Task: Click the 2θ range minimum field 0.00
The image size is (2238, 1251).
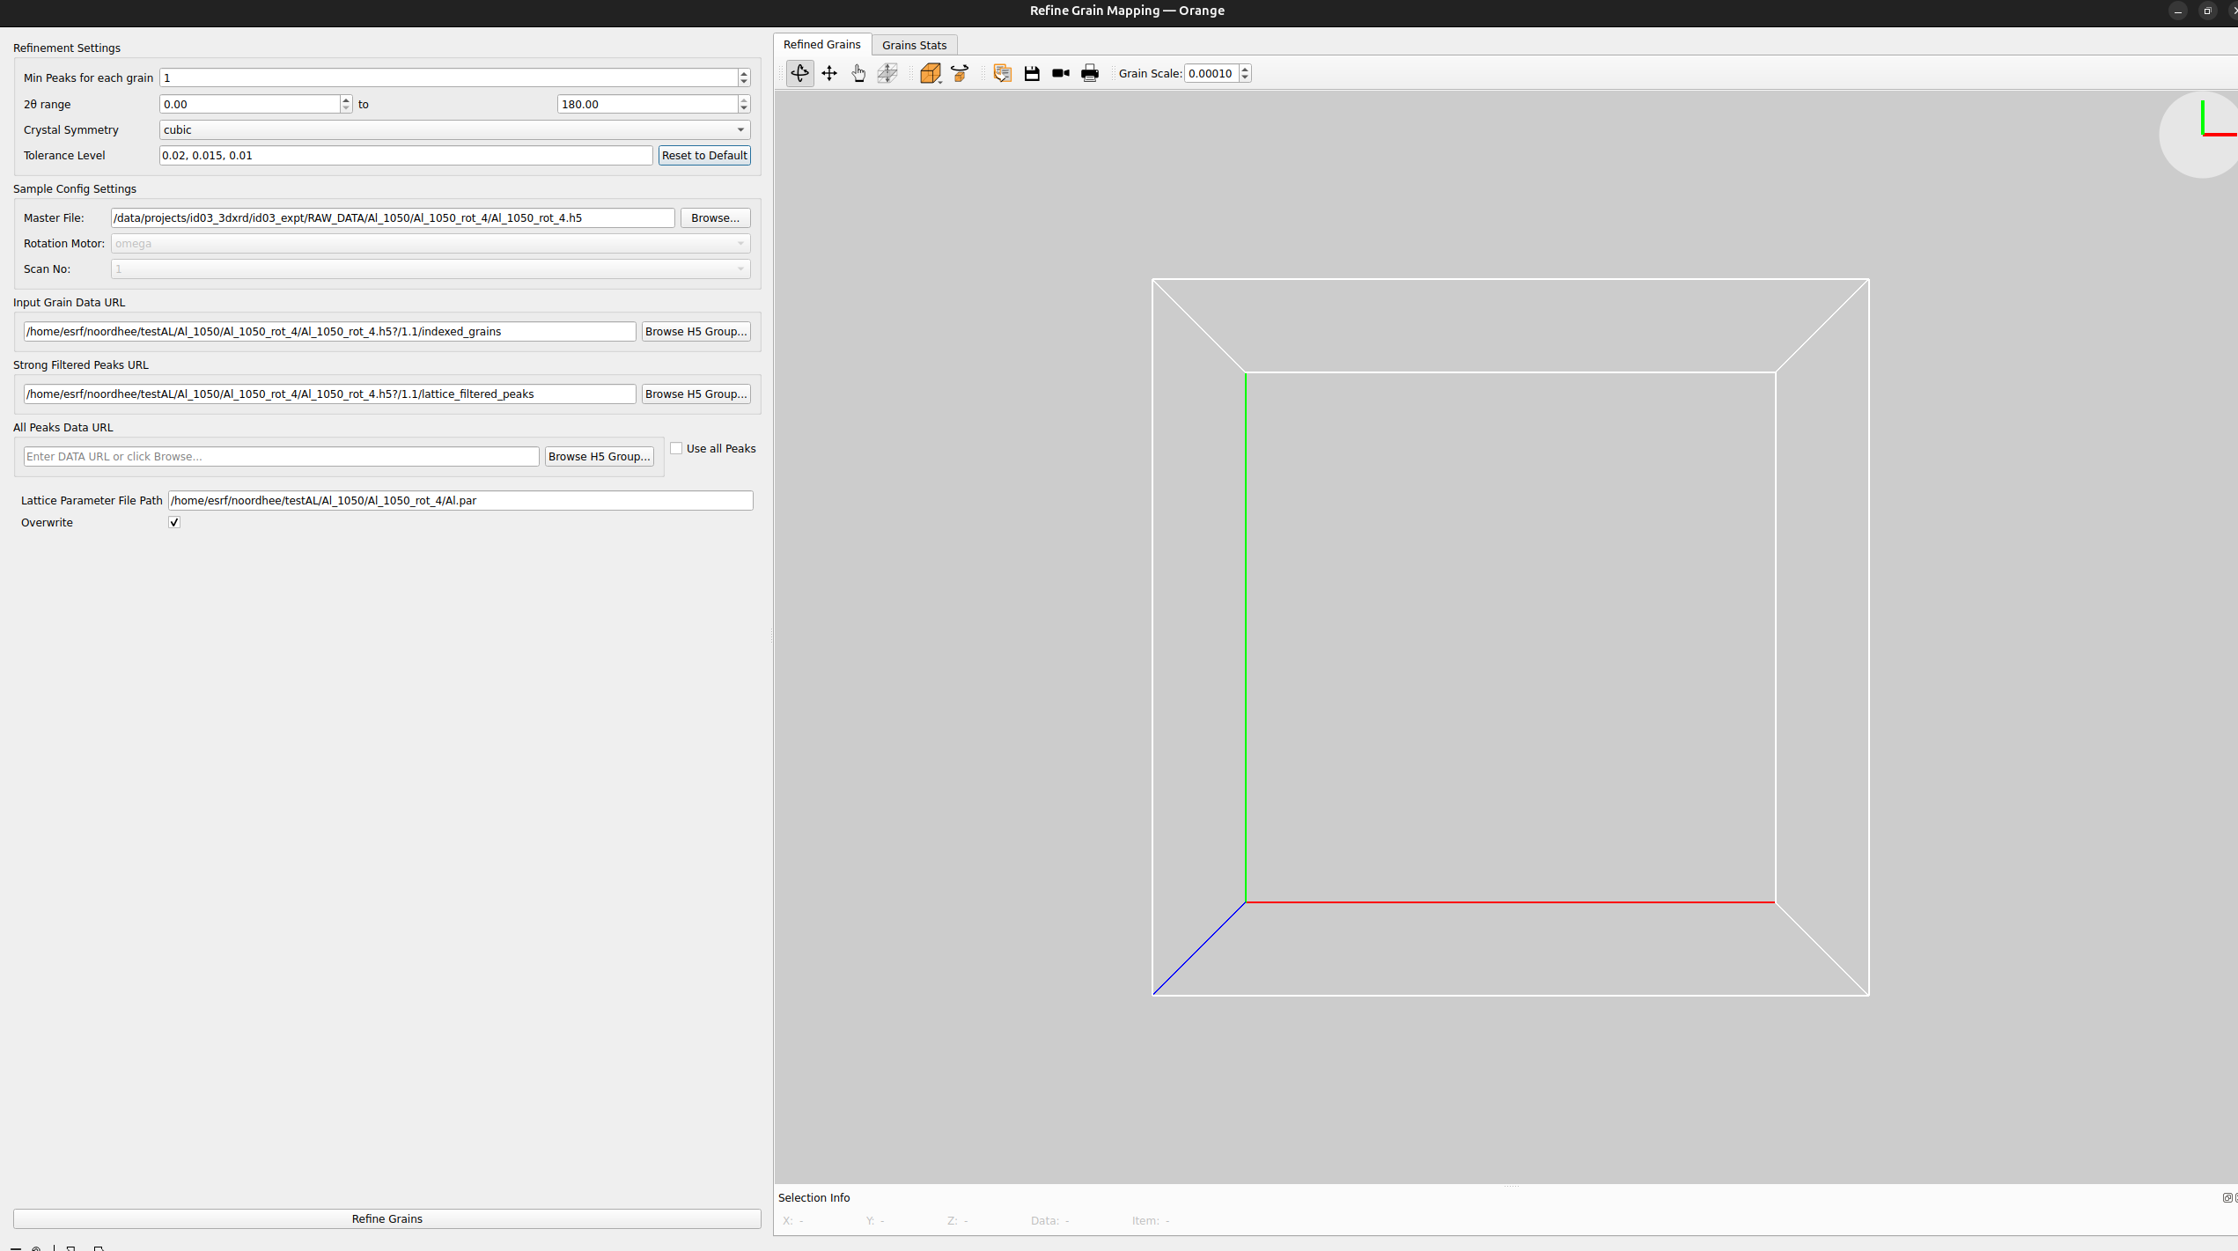Action: [249, 104]
